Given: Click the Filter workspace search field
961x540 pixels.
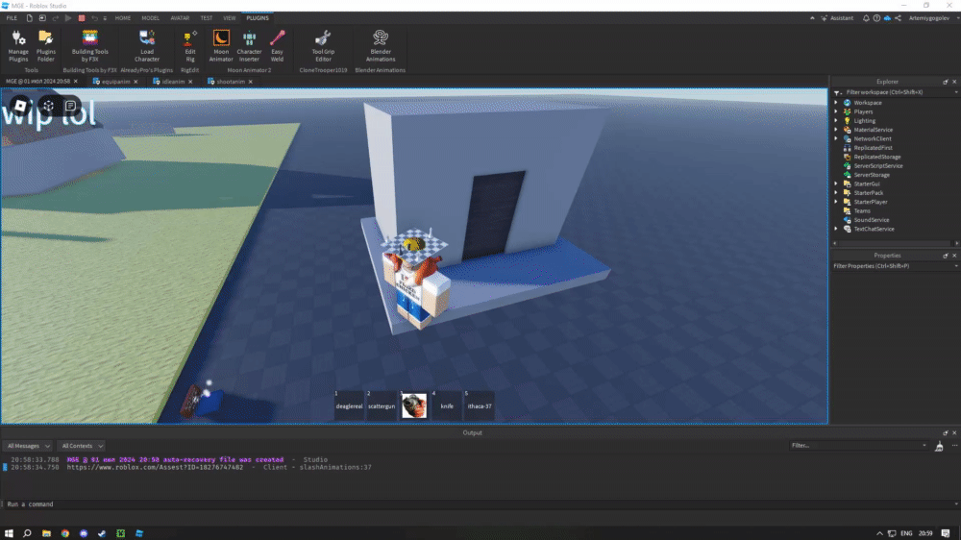Looking at the screenshot, I should point(898,92).
